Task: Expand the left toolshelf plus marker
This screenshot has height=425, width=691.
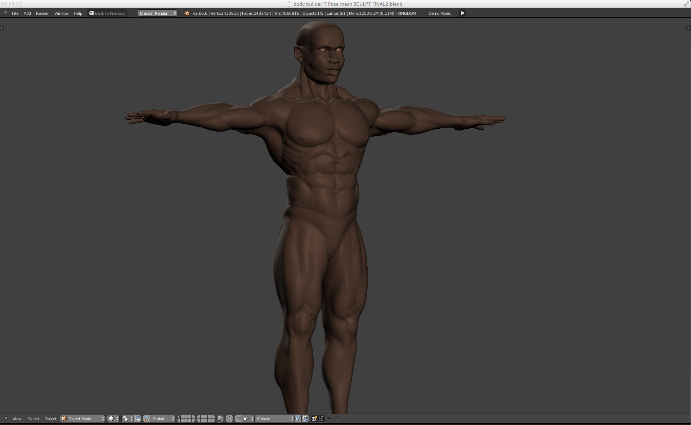Action: pos(2,28)
